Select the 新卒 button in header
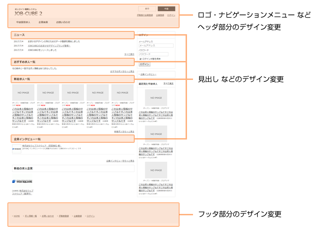324x231 pixels. point(147,9)
